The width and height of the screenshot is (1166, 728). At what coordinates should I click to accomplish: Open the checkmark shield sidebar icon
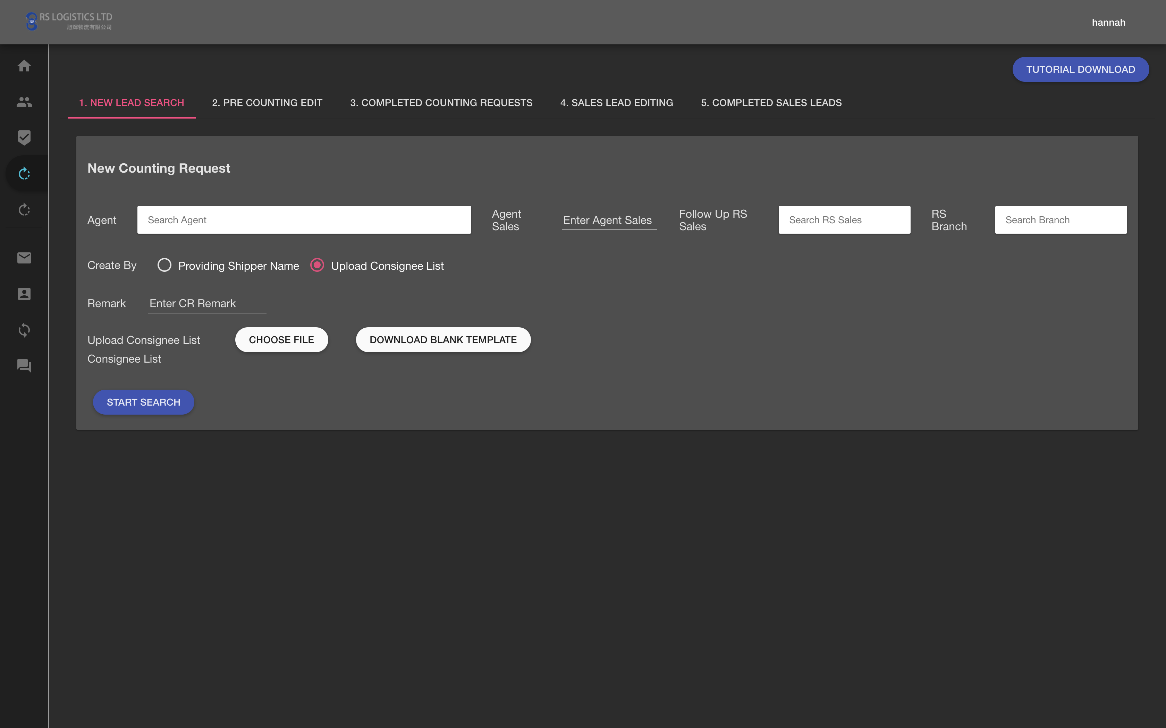[24, 138]
